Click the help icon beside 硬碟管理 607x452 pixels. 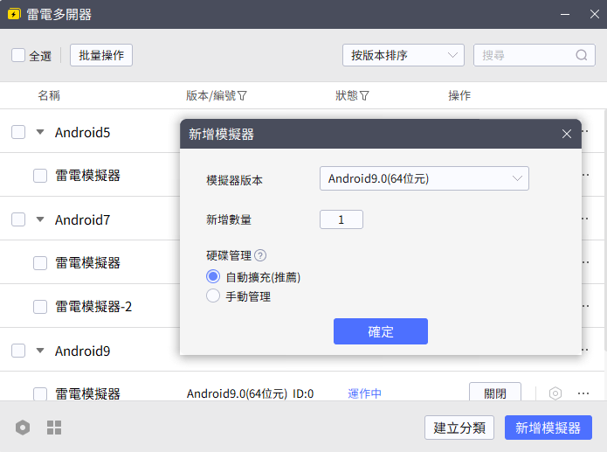coord(260,255)
